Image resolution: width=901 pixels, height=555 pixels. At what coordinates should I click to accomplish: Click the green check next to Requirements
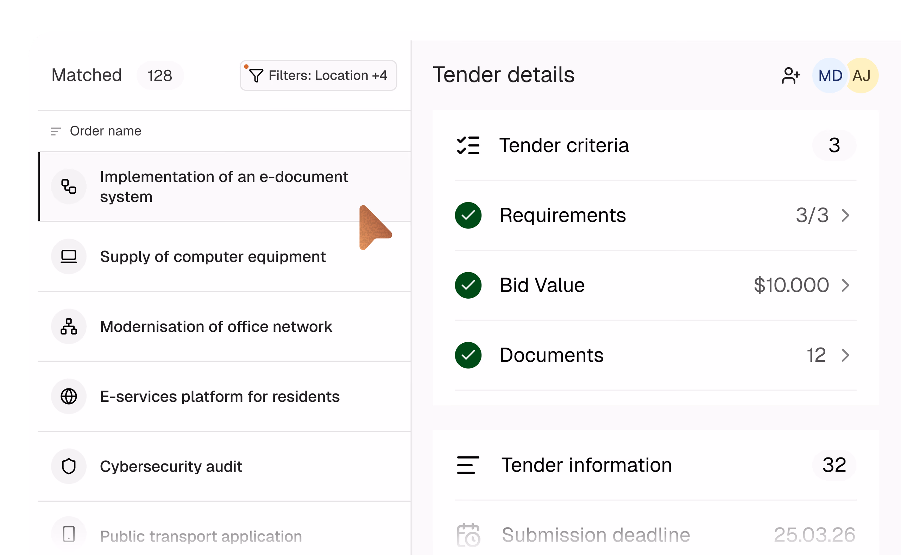tap(468, 216)
